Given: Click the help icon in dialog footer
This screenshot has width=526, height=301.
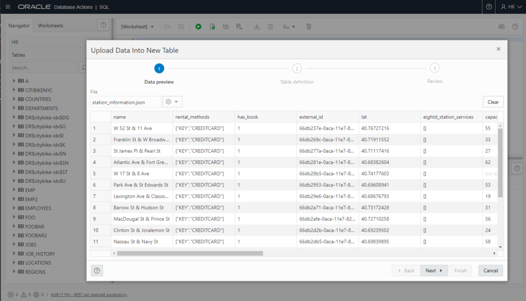Looking at the screenshot, I should pyautogui.click(x=97, y=271).
